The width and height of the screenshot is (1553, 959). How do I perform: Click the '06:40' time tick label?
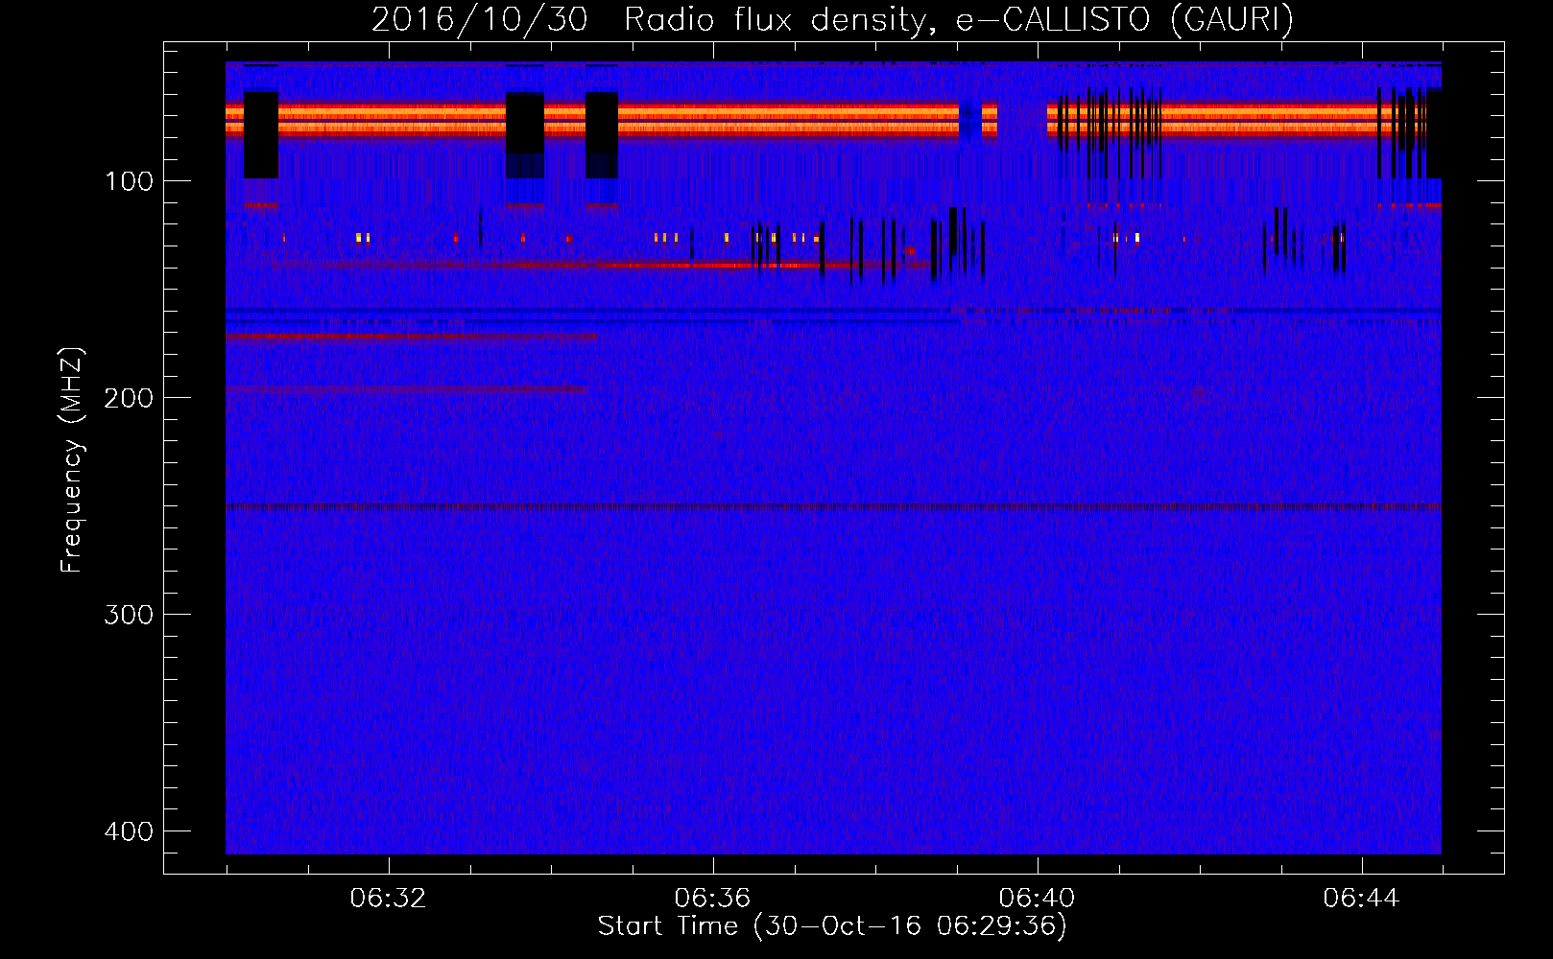[x=1037, y=899]
